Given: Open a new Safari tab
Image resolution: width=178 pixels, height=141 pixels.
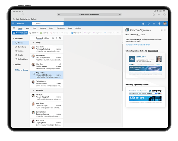Looking at the screenshot, I should pyautogui.click(x=159, y=14).
